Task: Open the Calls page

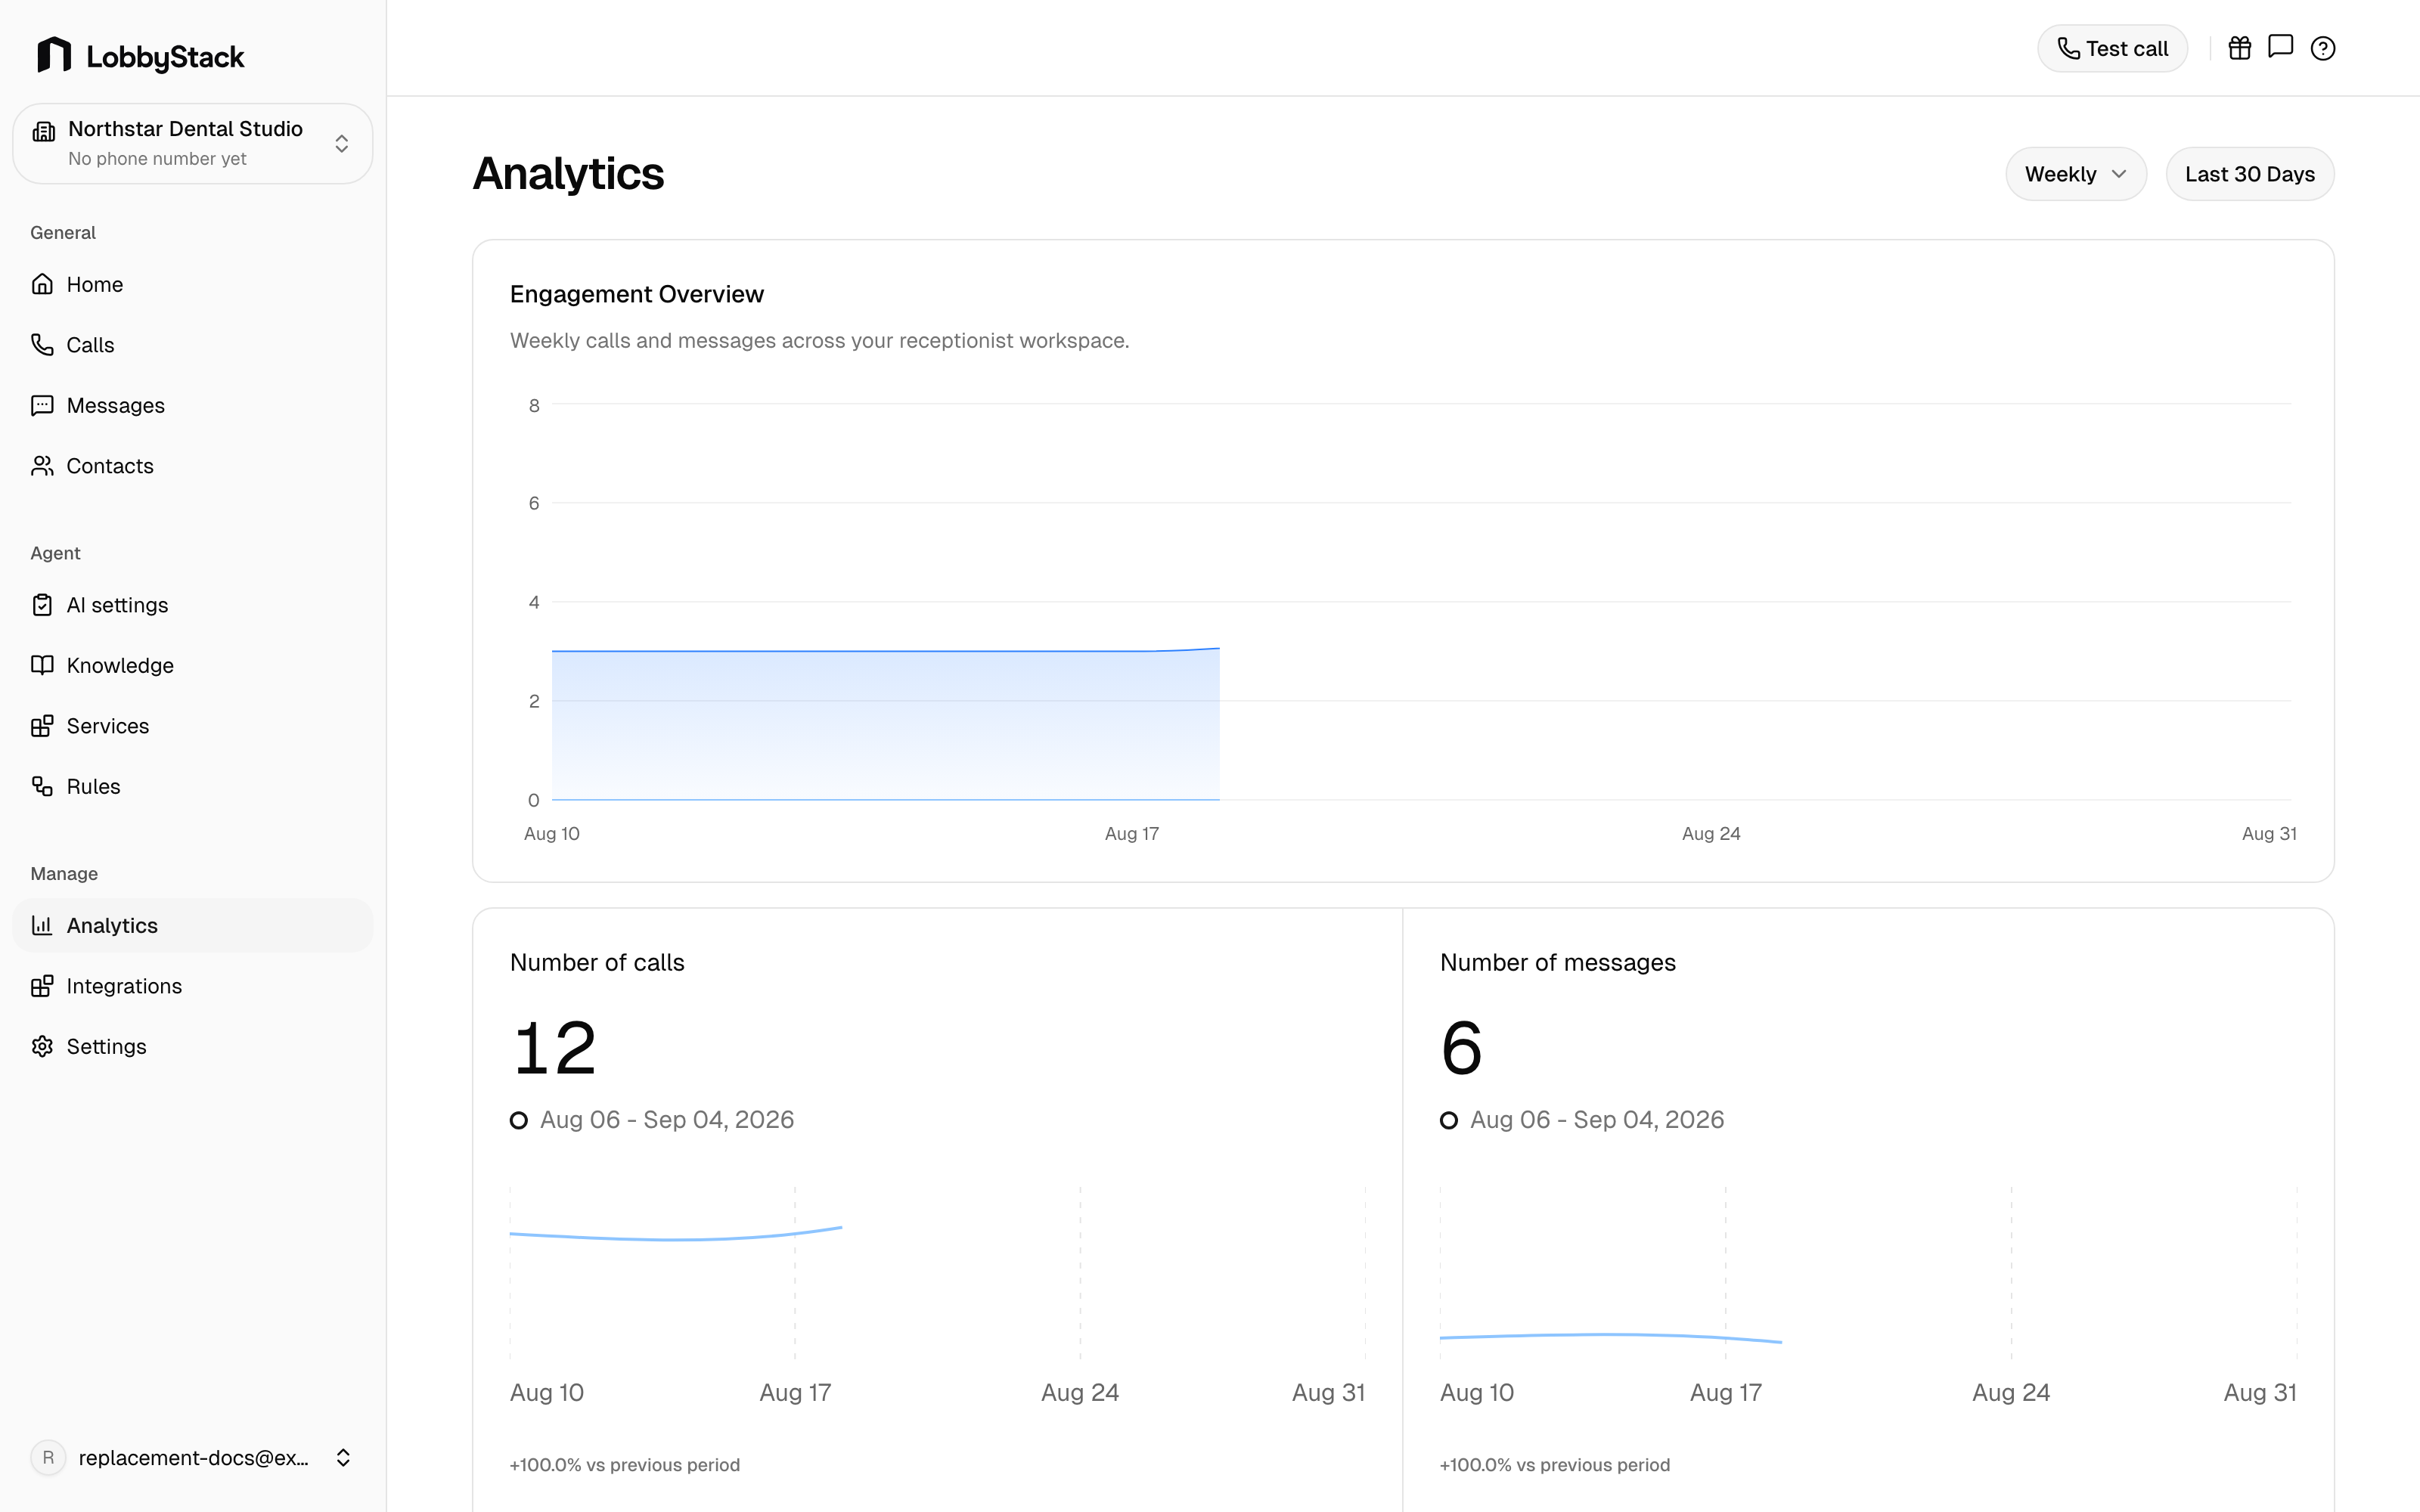Action: click(x=193, y=345)
